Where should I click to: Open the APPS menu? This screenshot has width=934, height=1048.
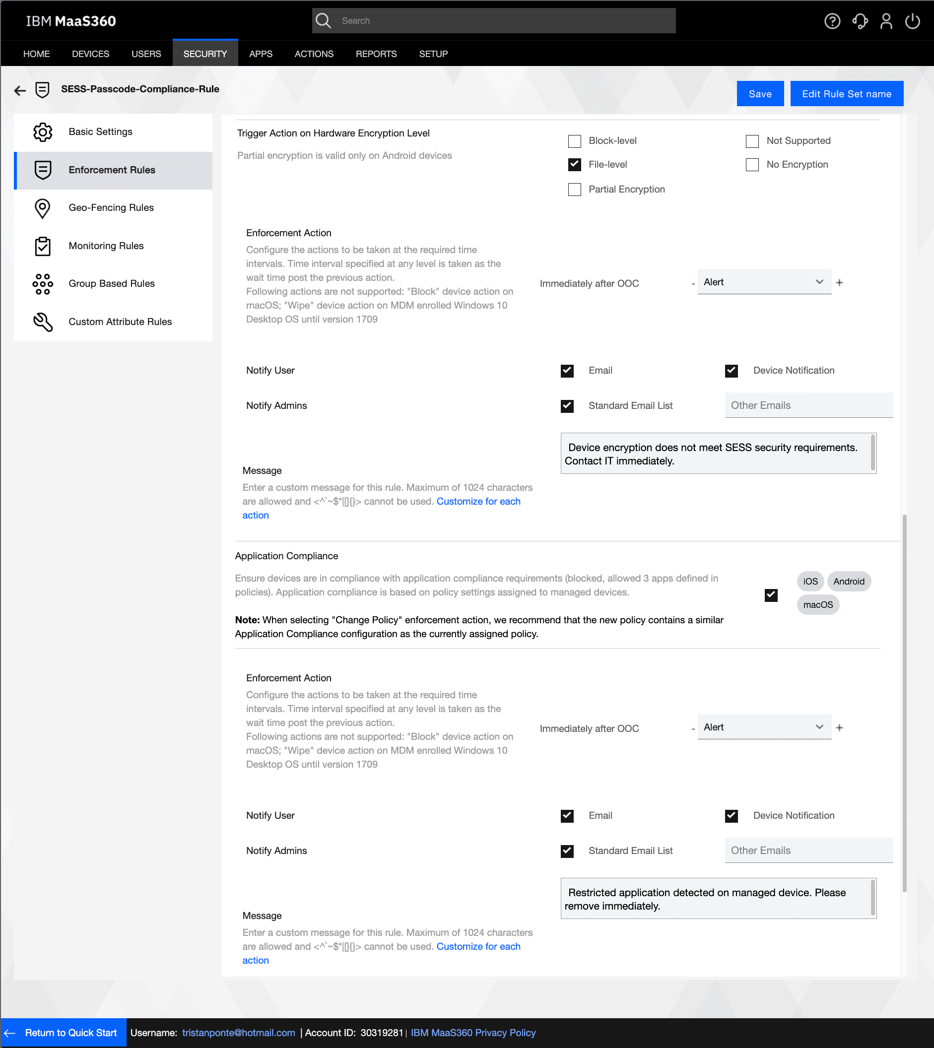click(261, 54)
